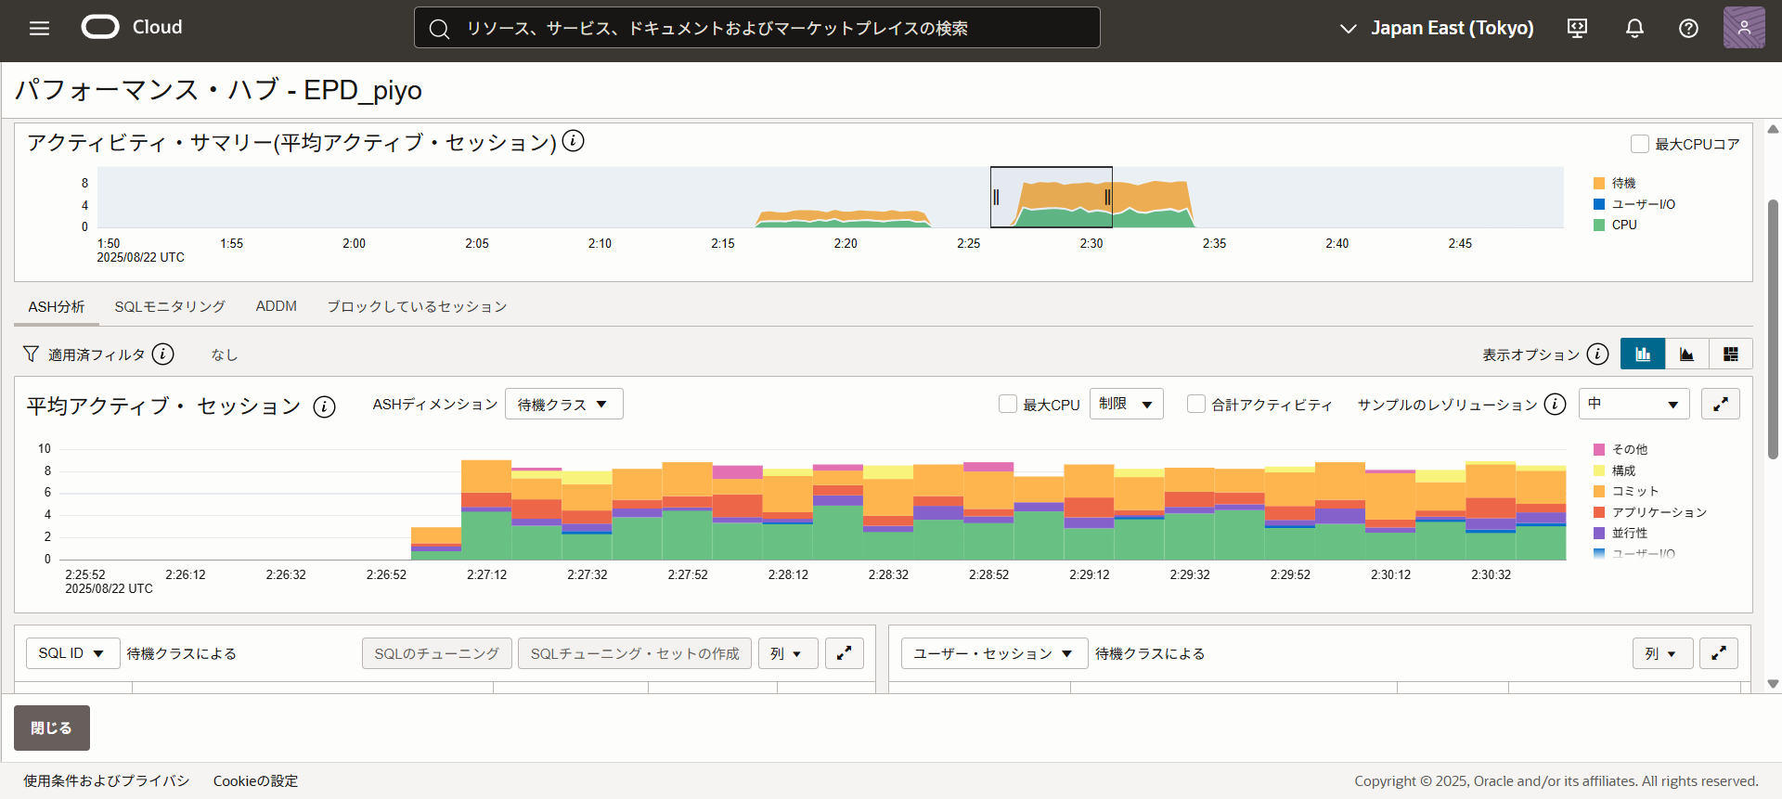Expand the Average Active Sessions chart
The height and width of the screenshot is (799, 1782).
coord(1720,404)
